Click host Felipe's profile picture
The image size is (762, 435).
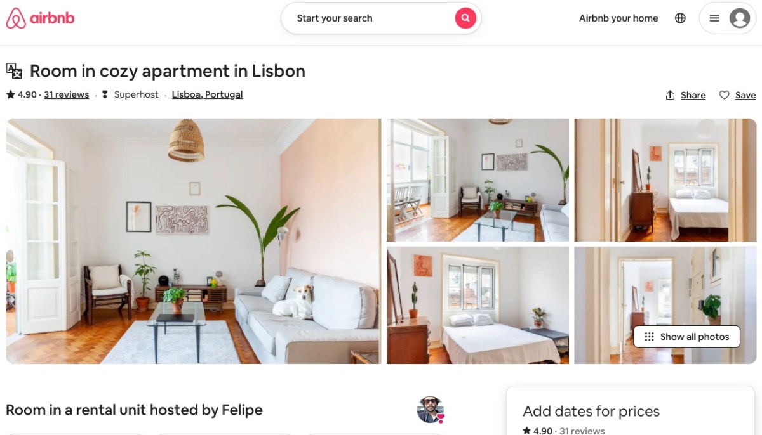pos(430,410)
